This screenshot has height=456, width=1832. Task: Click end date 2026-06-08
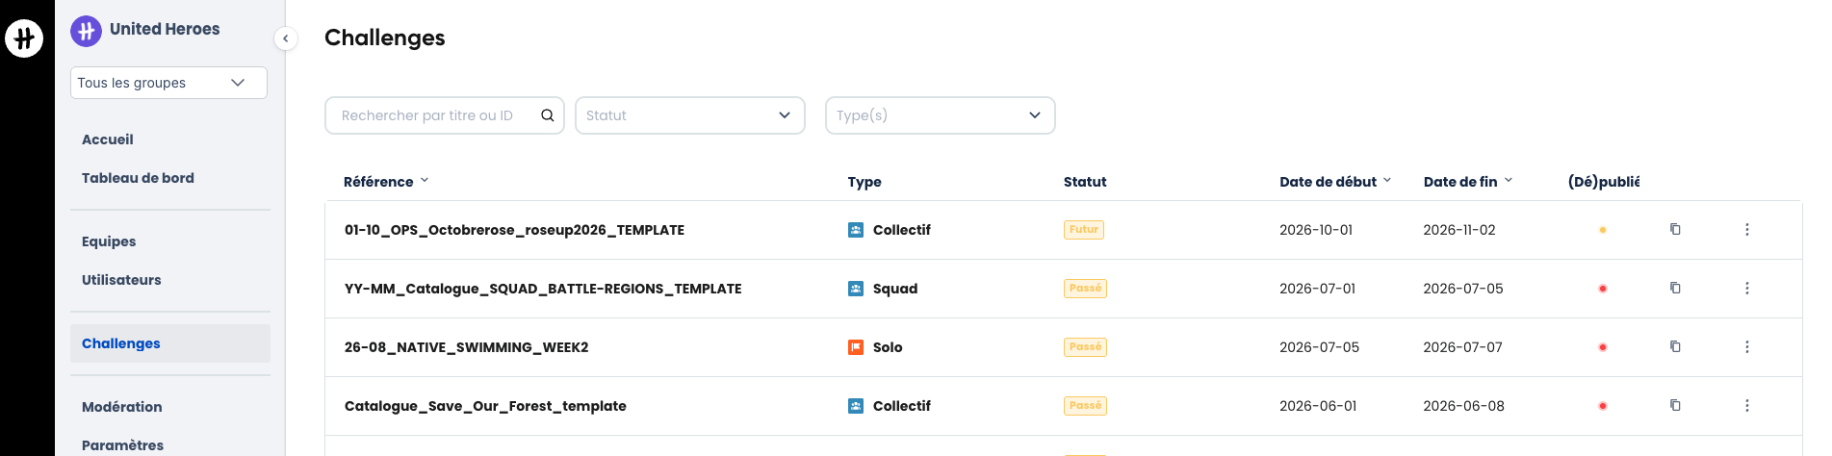1464,406
